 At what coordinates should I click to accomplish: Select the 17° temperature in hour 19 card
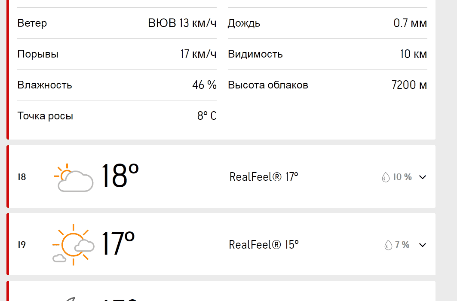(x=118, y=244)
